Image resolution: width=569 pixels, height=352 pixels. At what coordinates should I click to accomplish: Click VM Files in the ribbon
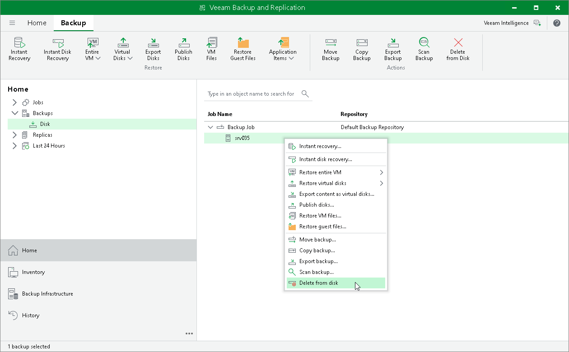211,49
